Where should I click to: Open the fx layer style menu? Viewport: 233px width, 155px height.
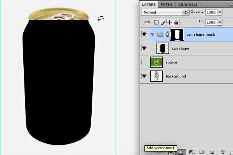coord(170,153)
